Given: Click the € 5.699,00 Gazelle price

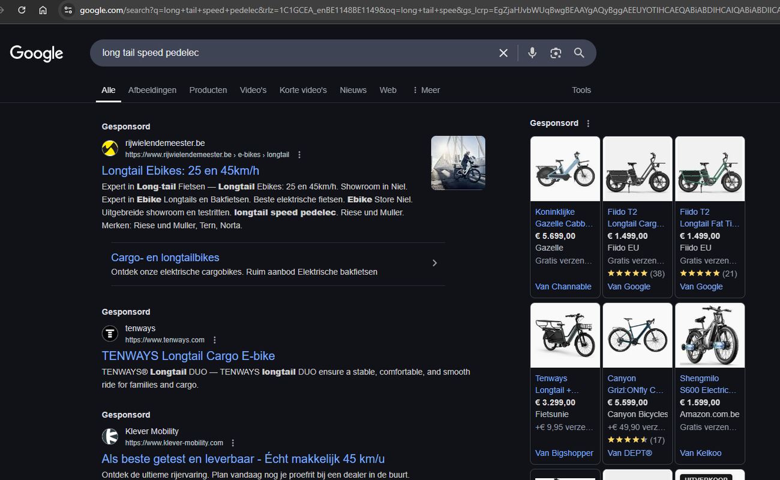Looking at the screenshot, I should [x=556, y=236].
